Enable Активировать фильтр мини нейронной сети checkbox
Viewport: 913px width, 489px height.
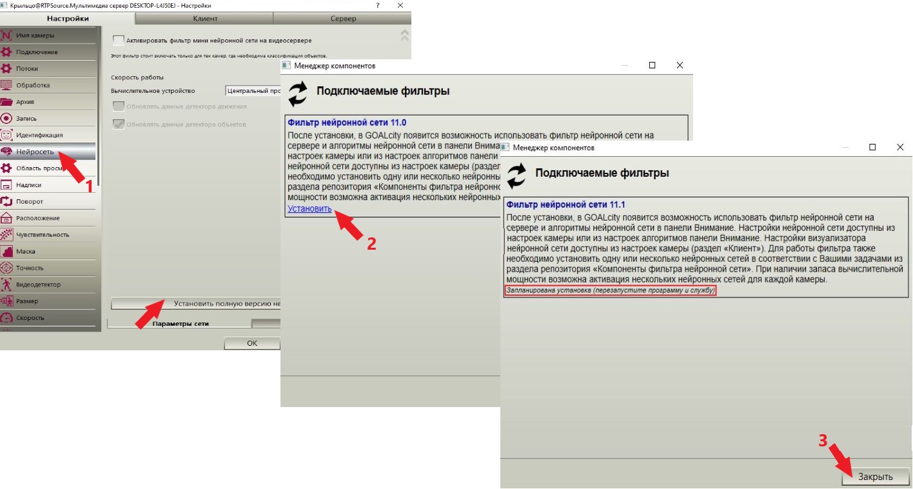click(x=118, y=40)
